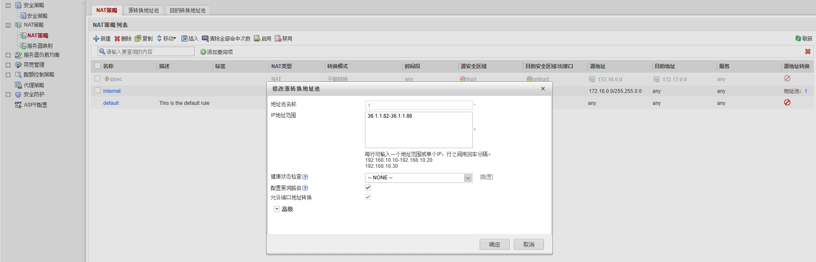
Task: Open the 移动 (Move) dropdown menu
Action: tap(167, 39)
